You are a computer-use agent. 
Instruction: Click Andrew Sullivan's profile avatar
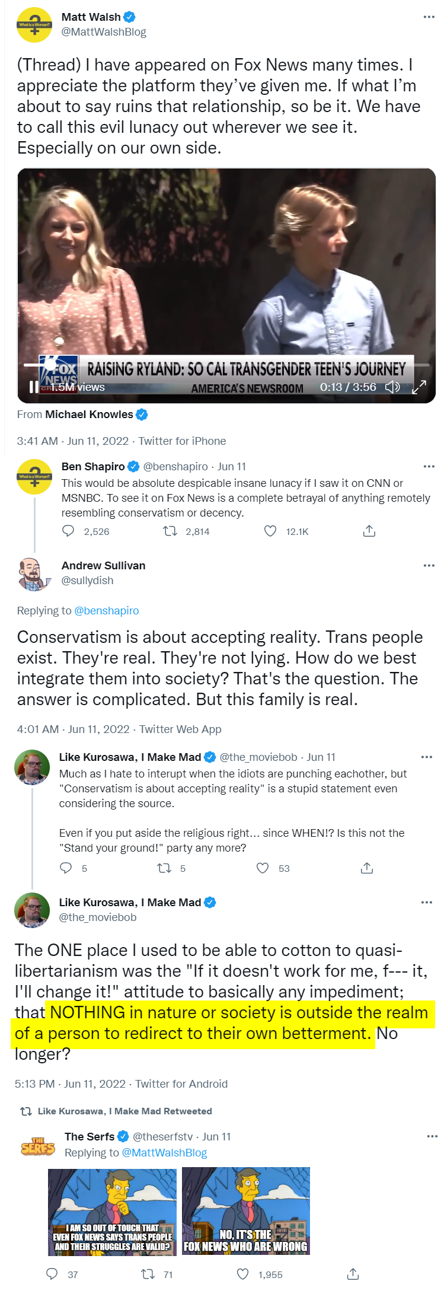tap(34, 573)
